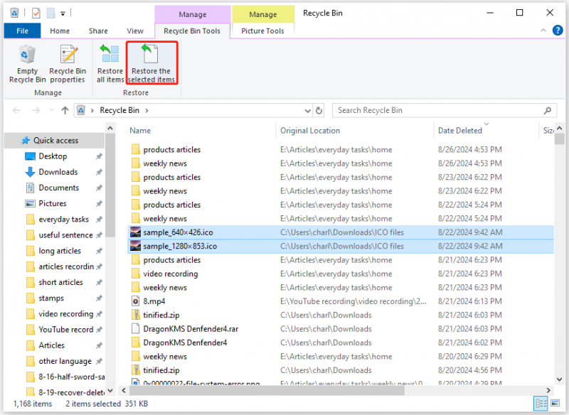Open Recycle Bin properties

point(68,64)
